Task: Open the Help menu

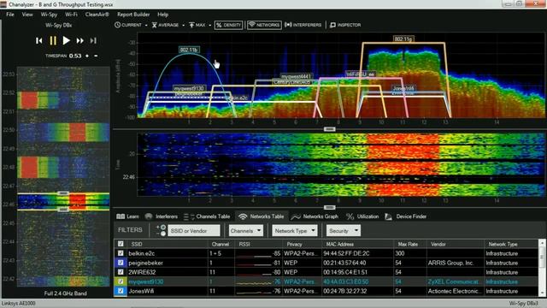Action: 162,15
